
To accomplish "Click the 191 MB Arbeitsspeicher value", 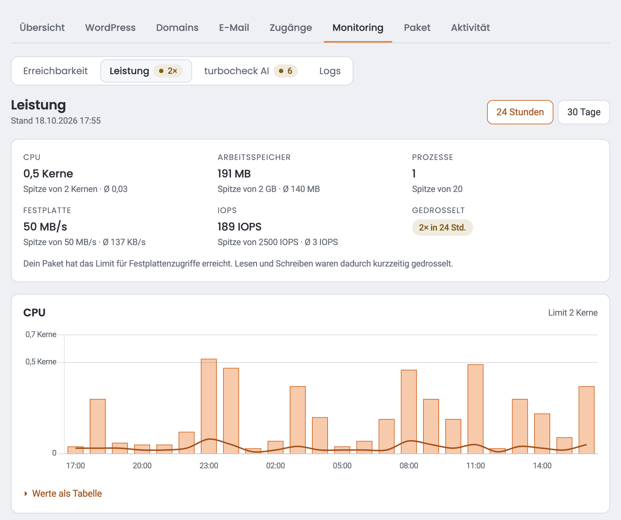I will 234,174.
